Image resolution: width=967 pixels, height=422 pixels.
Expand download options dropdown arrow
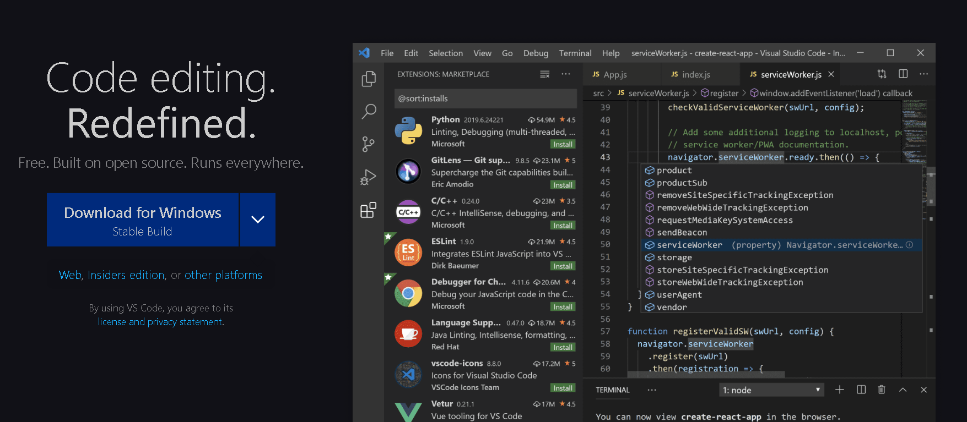tap(258, 220)
